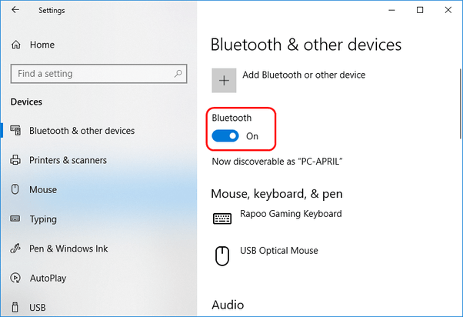Viewport: 463px width, 317px height.
Task: Click the USB Optical Mouse icon
Action: click(222, 255)
